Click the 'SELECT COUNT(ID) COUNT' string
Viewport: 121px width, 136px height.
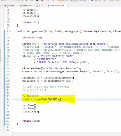pyautogui.click(x=57, y=56)
